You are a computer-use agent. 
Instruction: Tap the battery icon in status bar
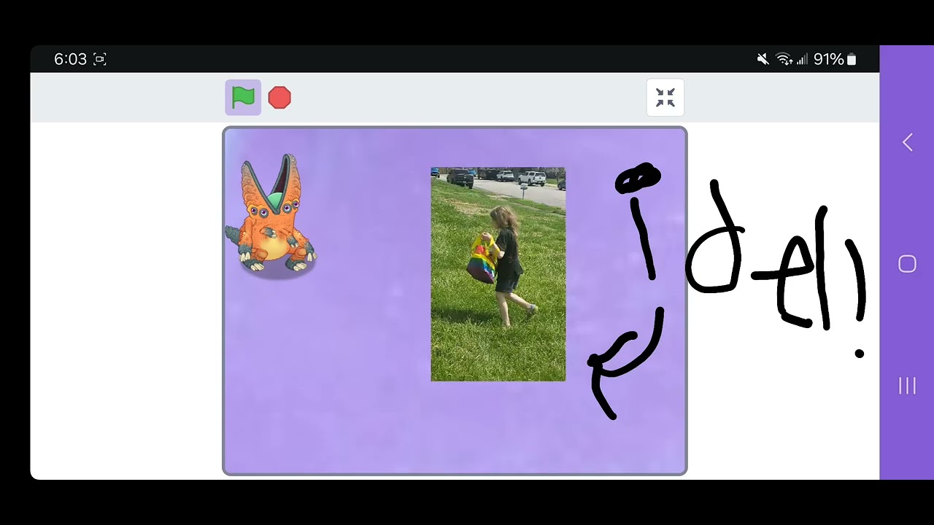[x=852, y=59]
